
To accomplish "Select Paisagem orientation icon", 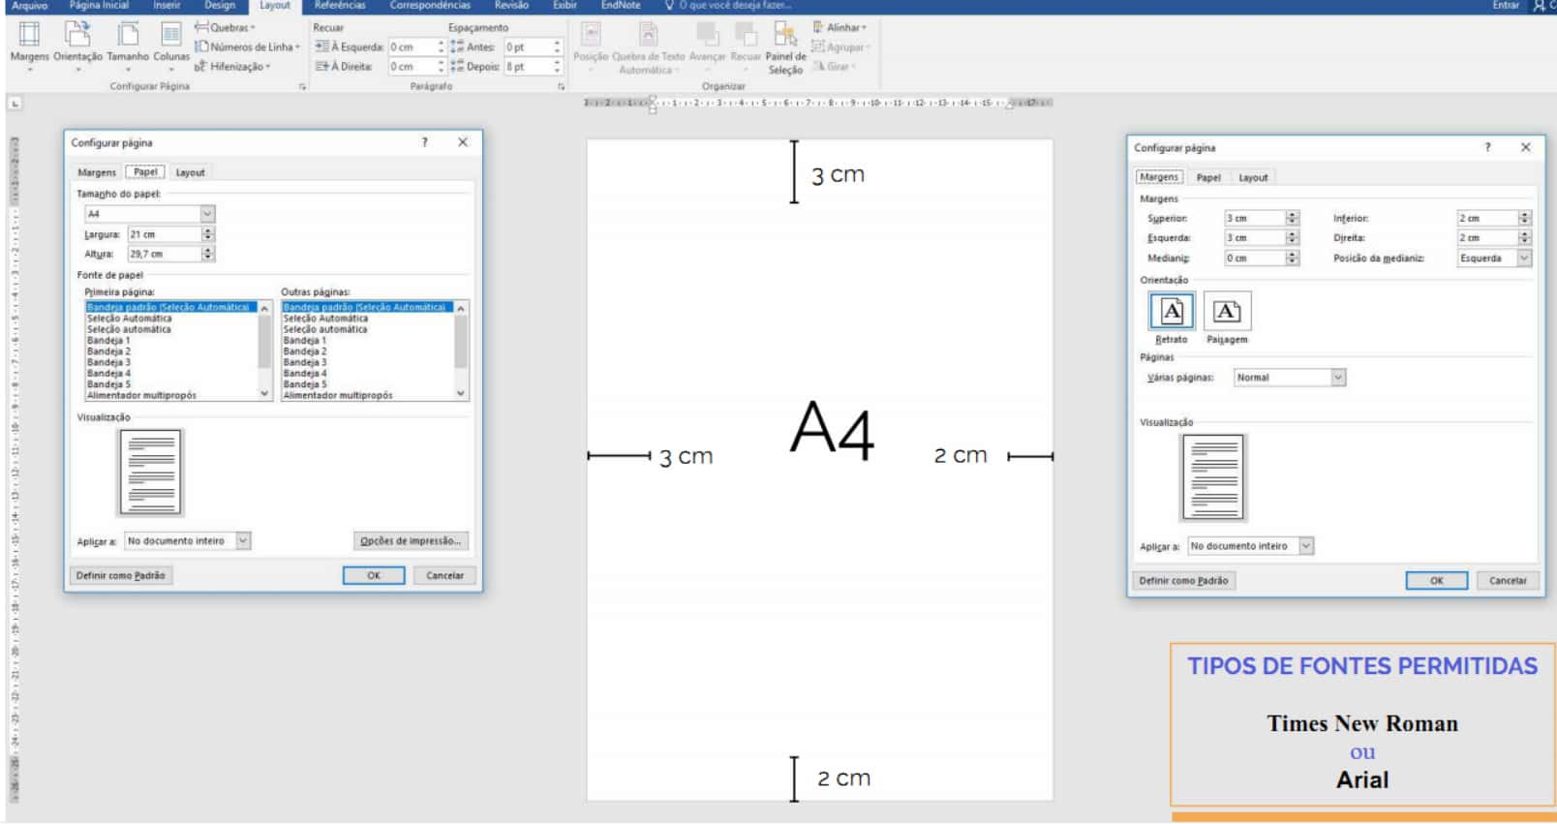I will [1227, 312].
